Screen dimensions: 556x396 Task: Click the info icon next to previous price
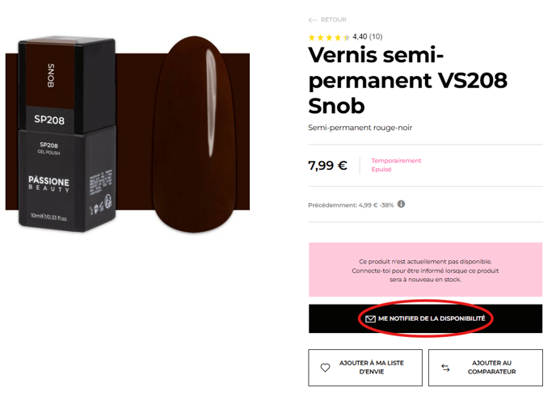tap(401, 204)
